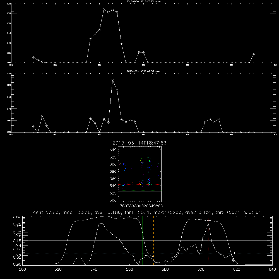Screen dimensions: 279x279
Task: Click the red dotted line near 604 in bottom plot
Action: (208, 240)
